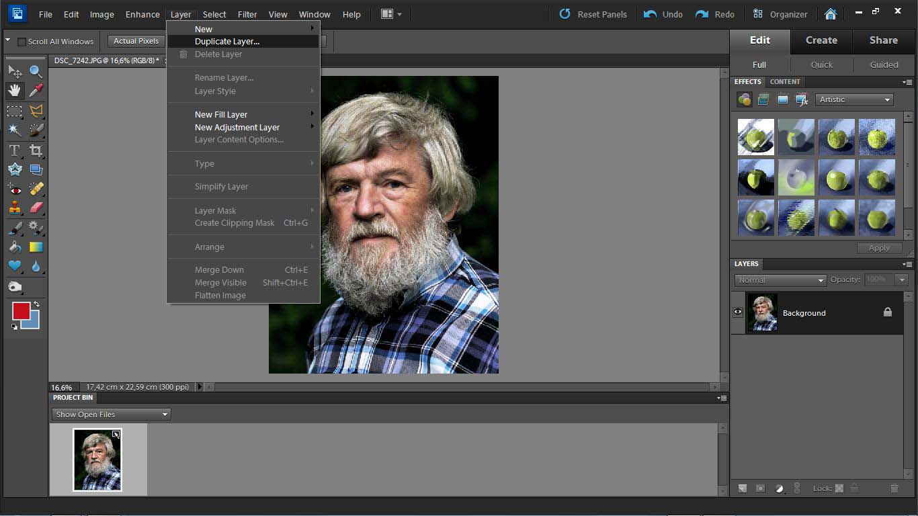The image size is (918, 516).
Task: Click the Actual Pixels button
Action: click(x=136, y=41)
